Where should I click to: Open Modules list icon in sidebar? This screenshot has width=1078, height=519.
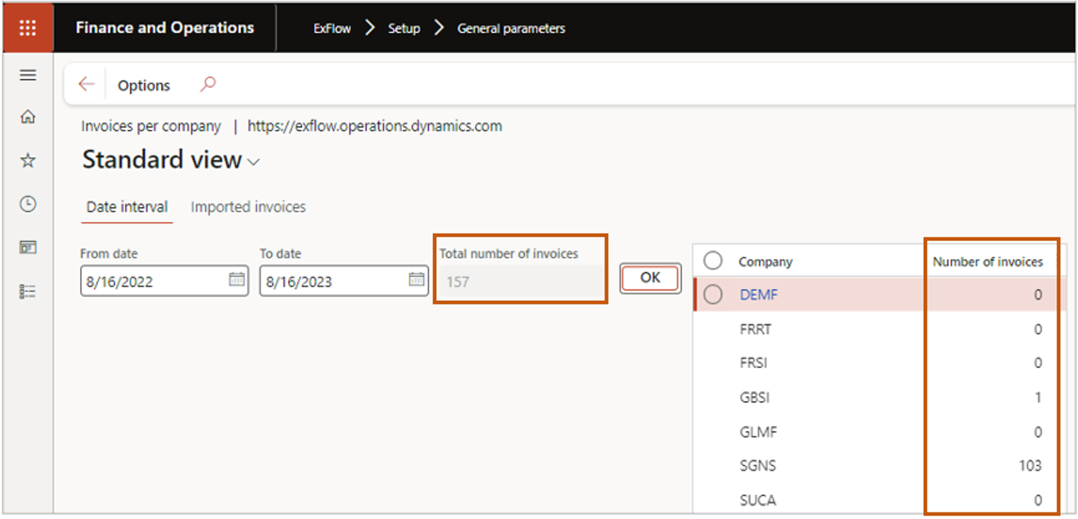click(28, 291)
